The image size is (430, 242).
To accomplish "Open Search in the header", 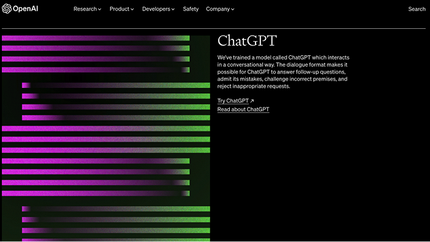I will tap(417, 9).
